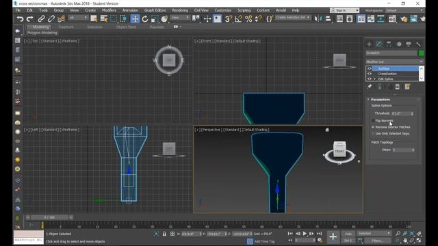Image resolution: width=438 pixels, height=246 pixels.
Task: Activate Select and Rotate tool
Action: coord(144,19)
